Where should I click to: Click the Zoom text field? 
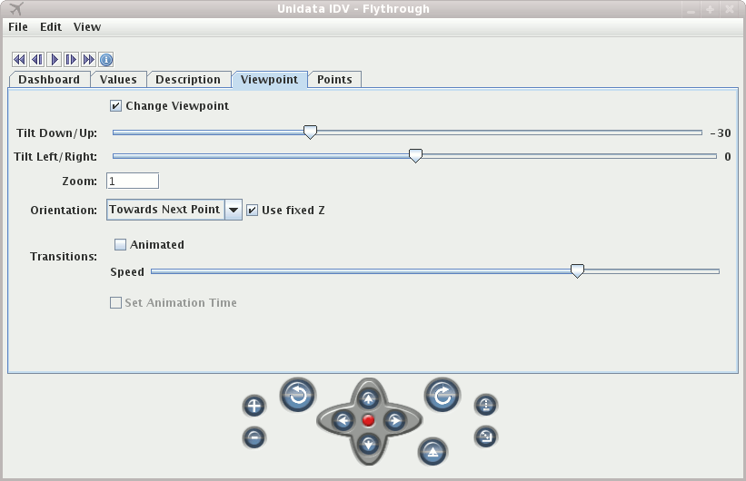pyautogui.click(x=133, y=182)
